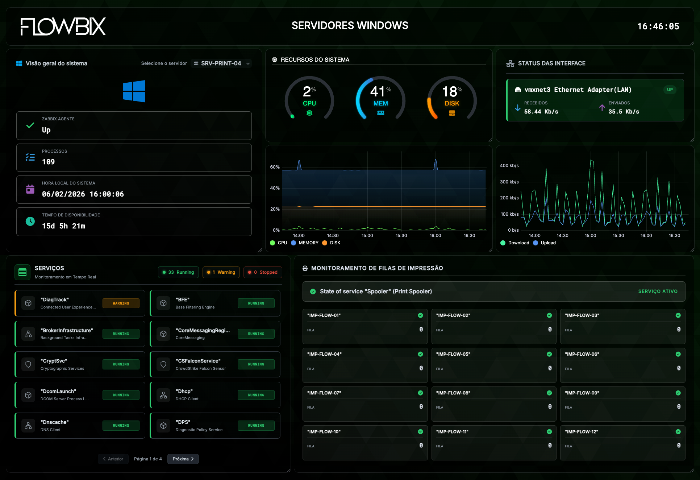This screenshot has height=480, width=700.
Task: Click the printer icon in print queue header
Action: (x=305, y=268)
